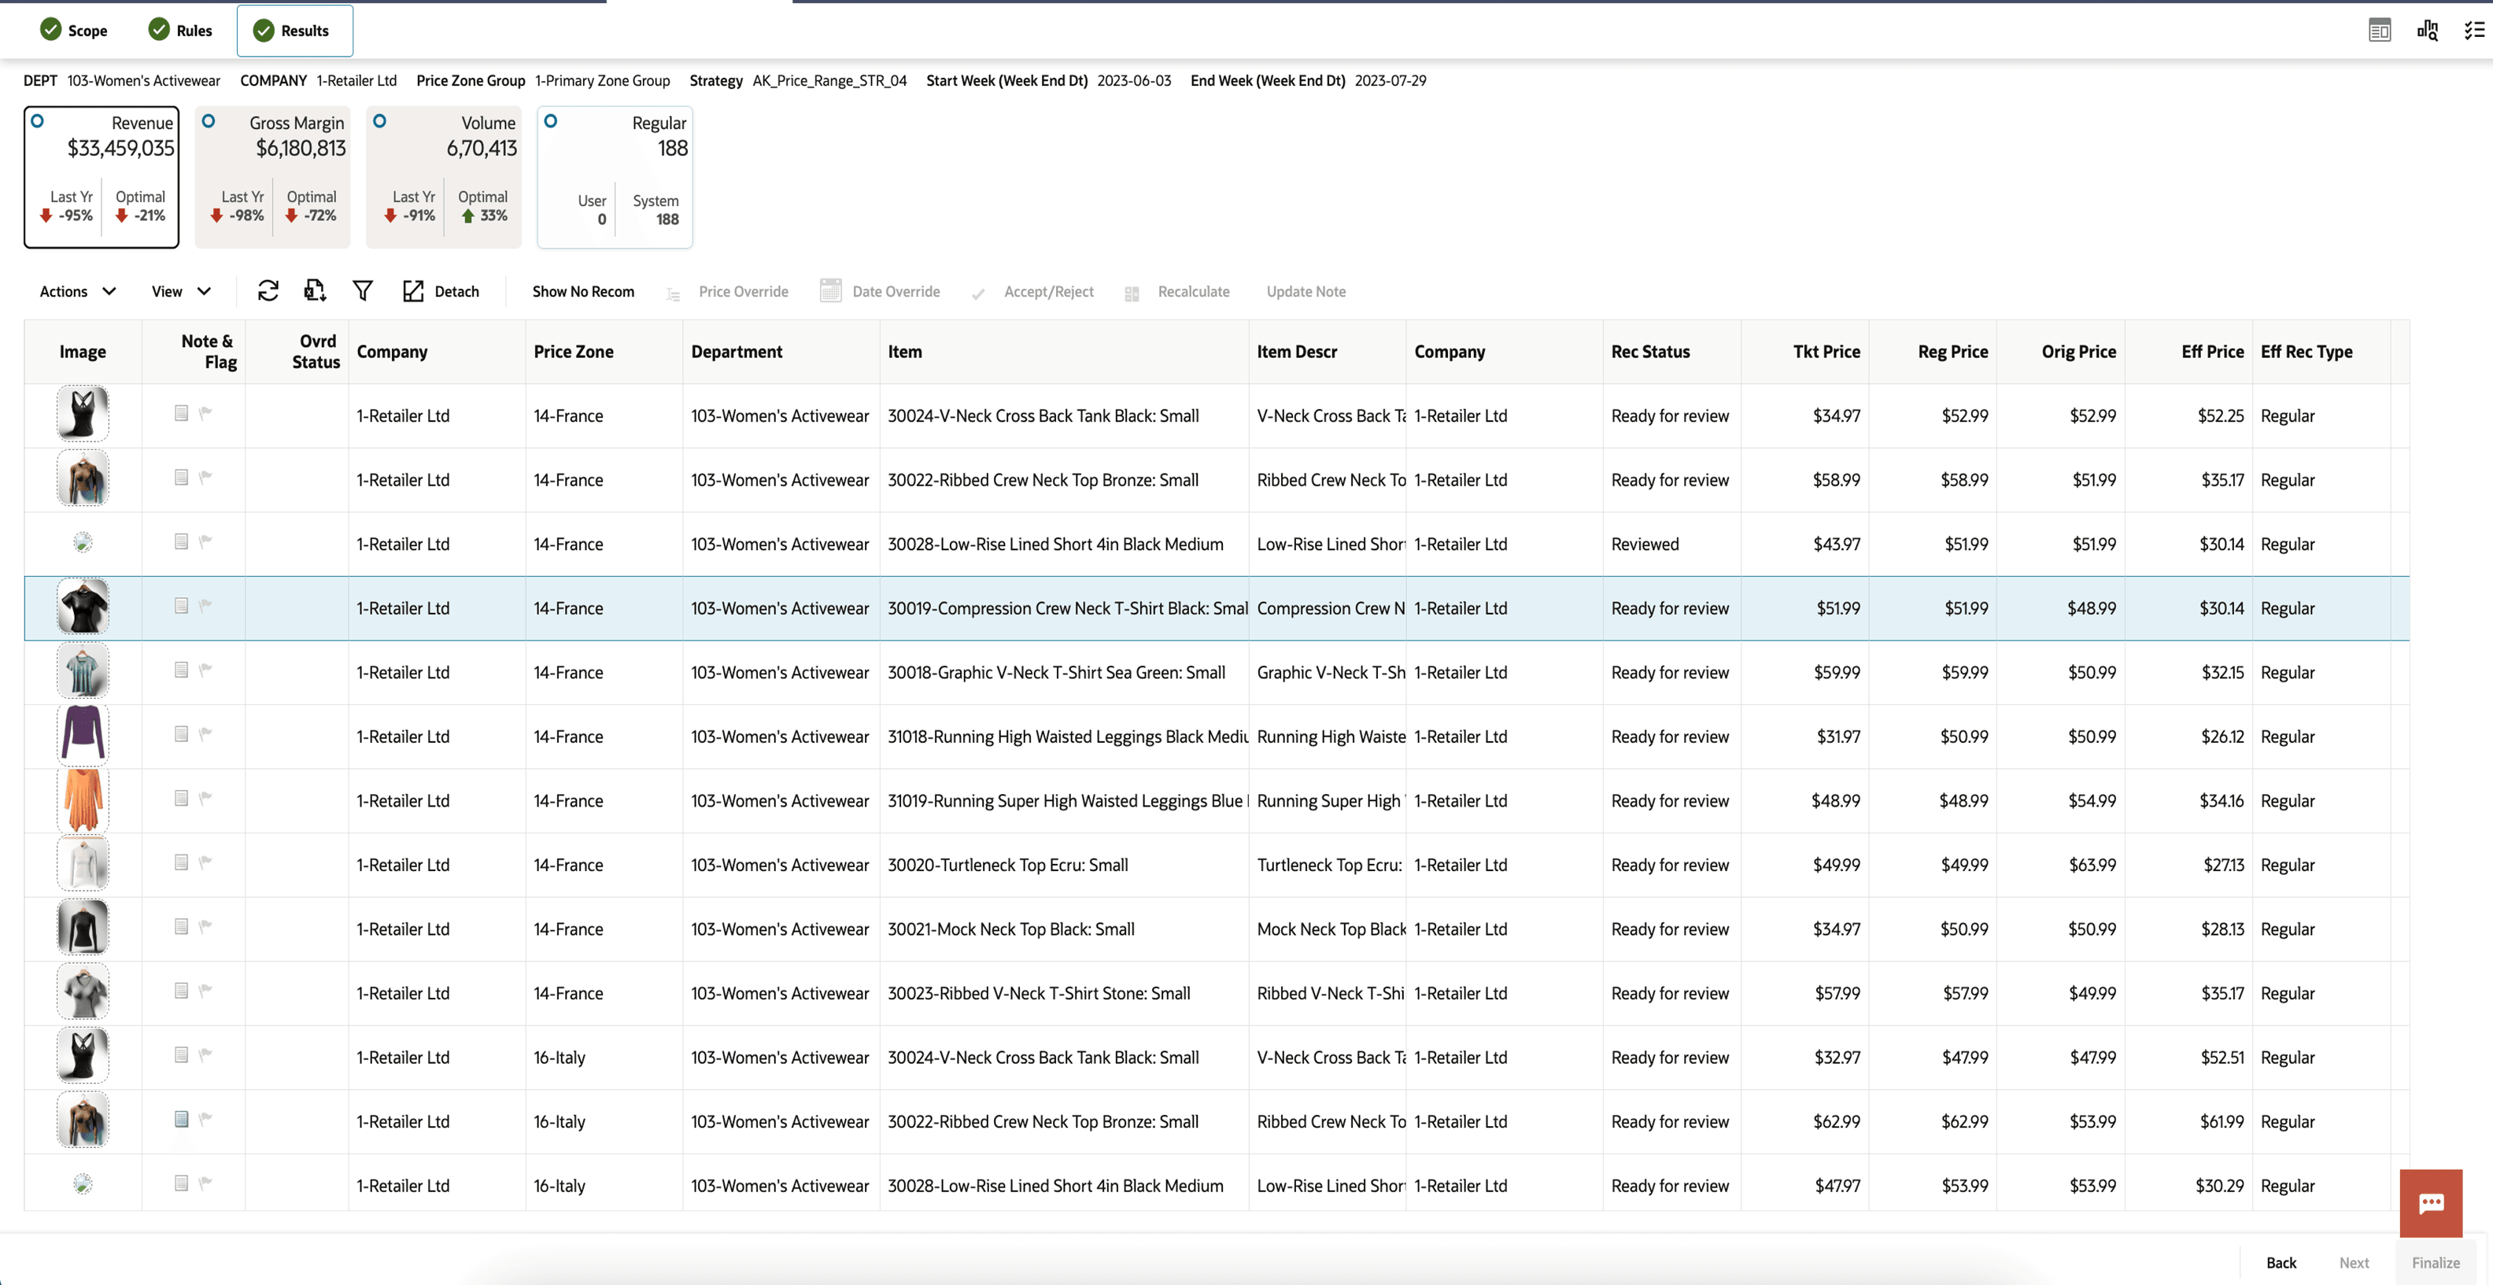Open the checklist icon top right

pyautogui.click(x=2473, y=30)
